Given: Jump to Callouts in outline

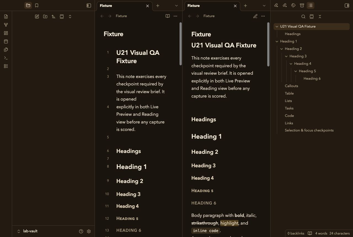Looking at the screenshot, I should 292,86.
